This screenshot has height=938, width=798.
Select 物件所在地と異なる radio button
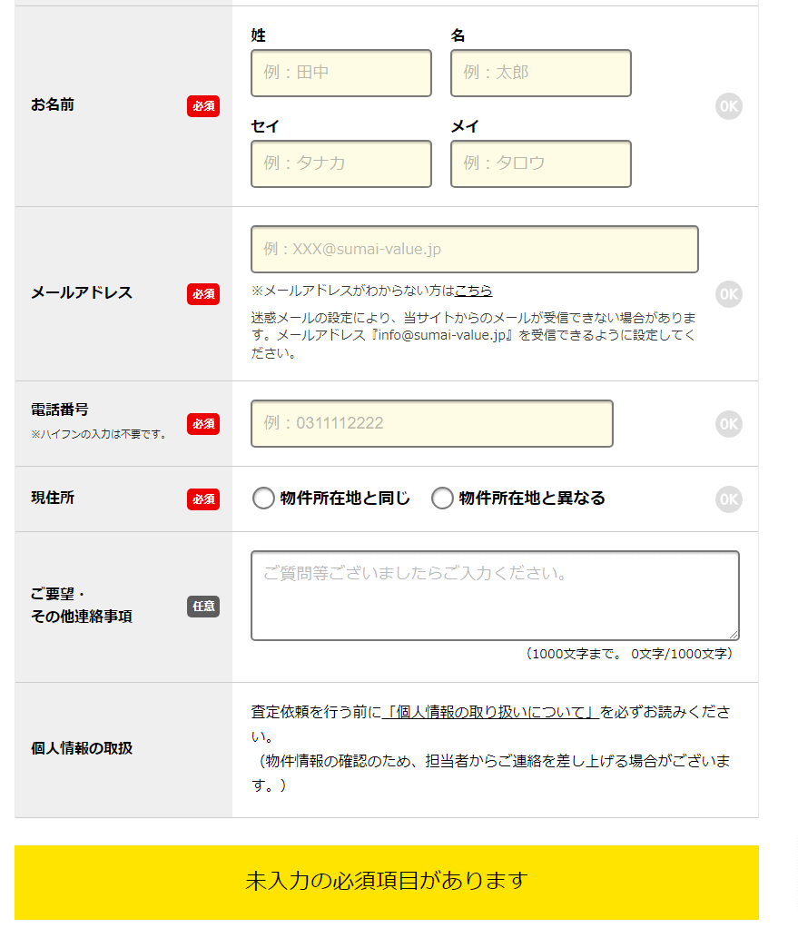click(442, 499)
